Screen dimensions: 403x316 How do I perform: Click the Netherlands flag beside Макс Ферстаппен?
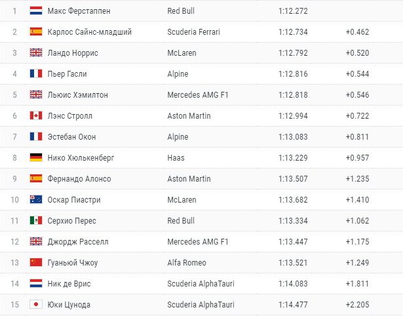(36, 10)
